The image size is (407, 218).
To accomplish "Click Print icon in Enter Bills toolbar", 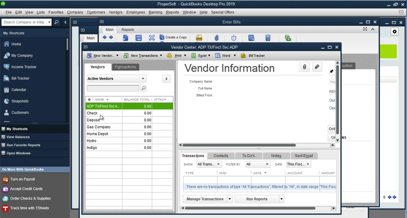I will 199,38.
